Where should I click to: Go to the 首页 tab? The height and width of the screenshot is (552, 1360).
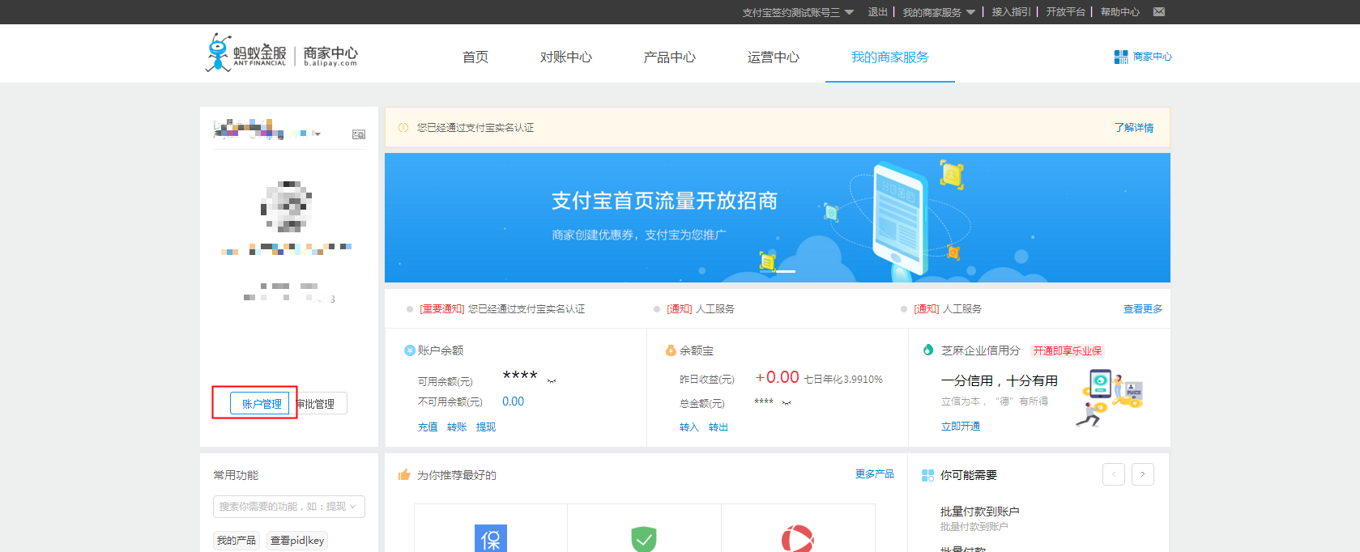click(x=475, y=57)
